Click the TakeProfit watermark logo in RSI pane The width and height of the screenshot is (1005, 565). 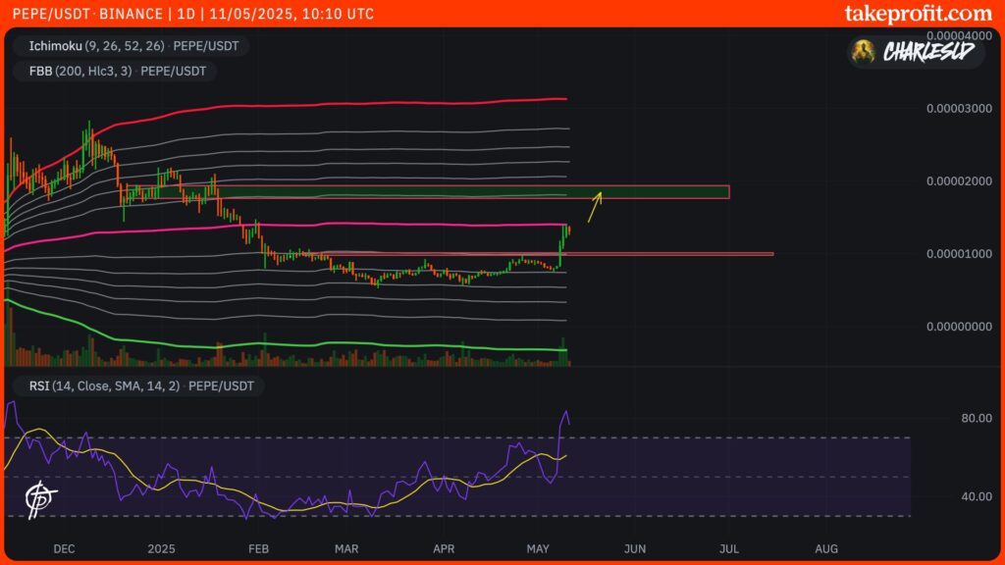point(41,497)
